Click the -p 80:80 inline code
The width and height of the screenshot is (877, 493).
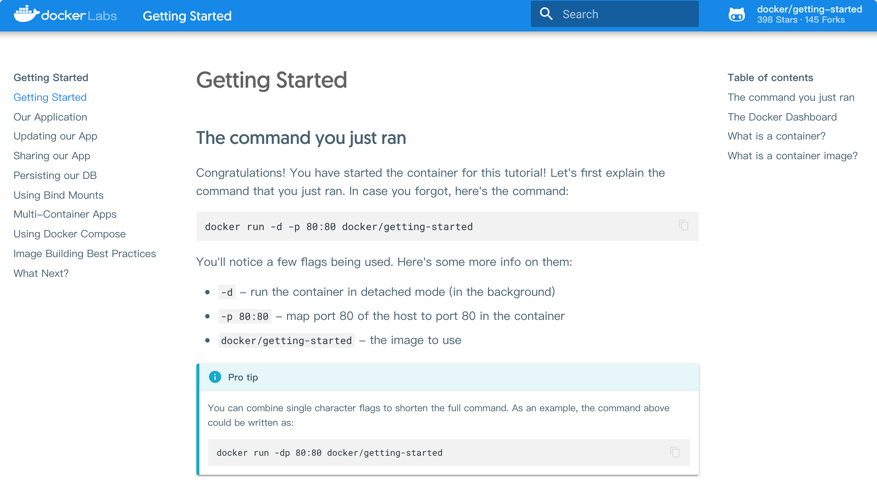(x=245, y=316)
